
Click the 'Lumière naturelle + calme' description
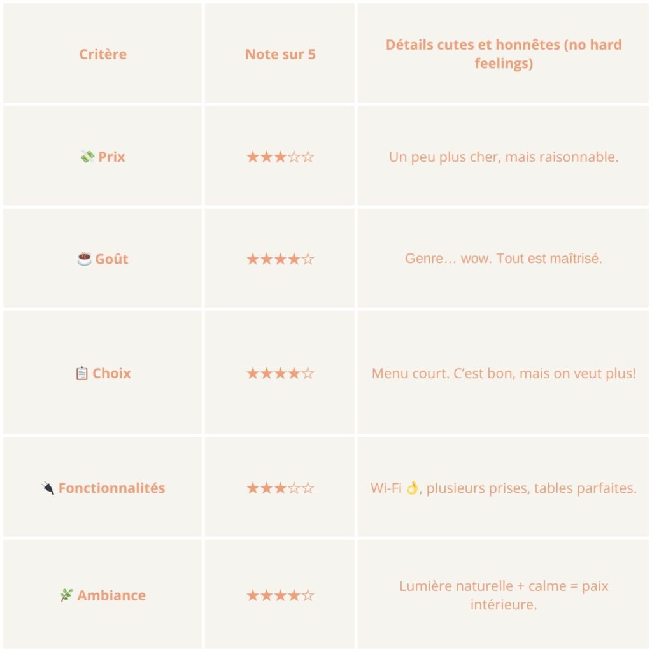(x=504, y=595)
